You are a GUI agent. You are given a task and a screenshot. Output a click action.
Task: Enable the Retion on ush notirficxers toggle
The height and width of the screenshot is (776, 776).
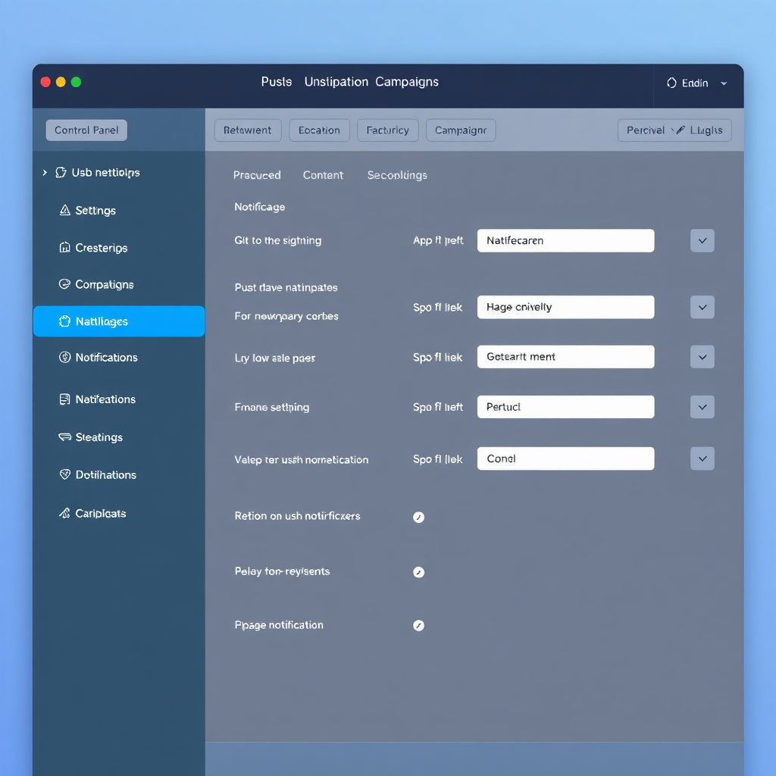[x=419, y=517]
